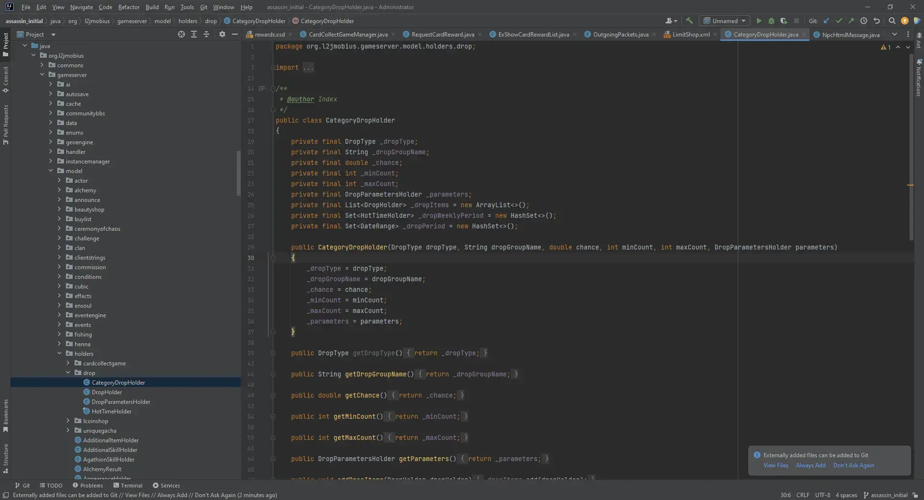Image resolution: width=924 pixels, height=500 pixels.
Task: Expand all nodes in the Project panel
Action: [193, 34]
